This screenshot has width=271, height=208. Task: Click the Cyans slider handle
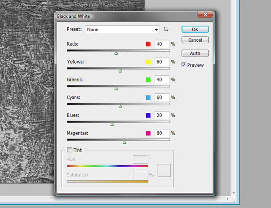[x=120, y=107]
